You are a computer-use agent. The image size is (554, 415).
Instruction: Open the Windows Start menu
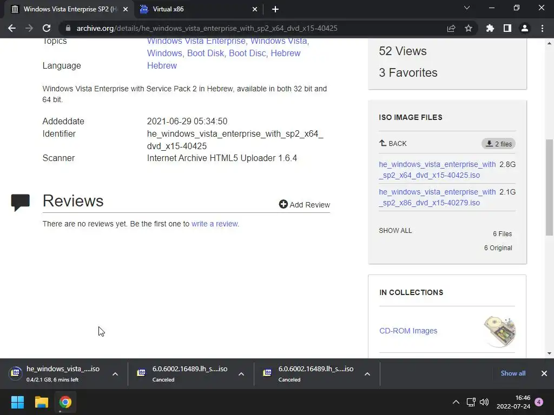[17, 402]
